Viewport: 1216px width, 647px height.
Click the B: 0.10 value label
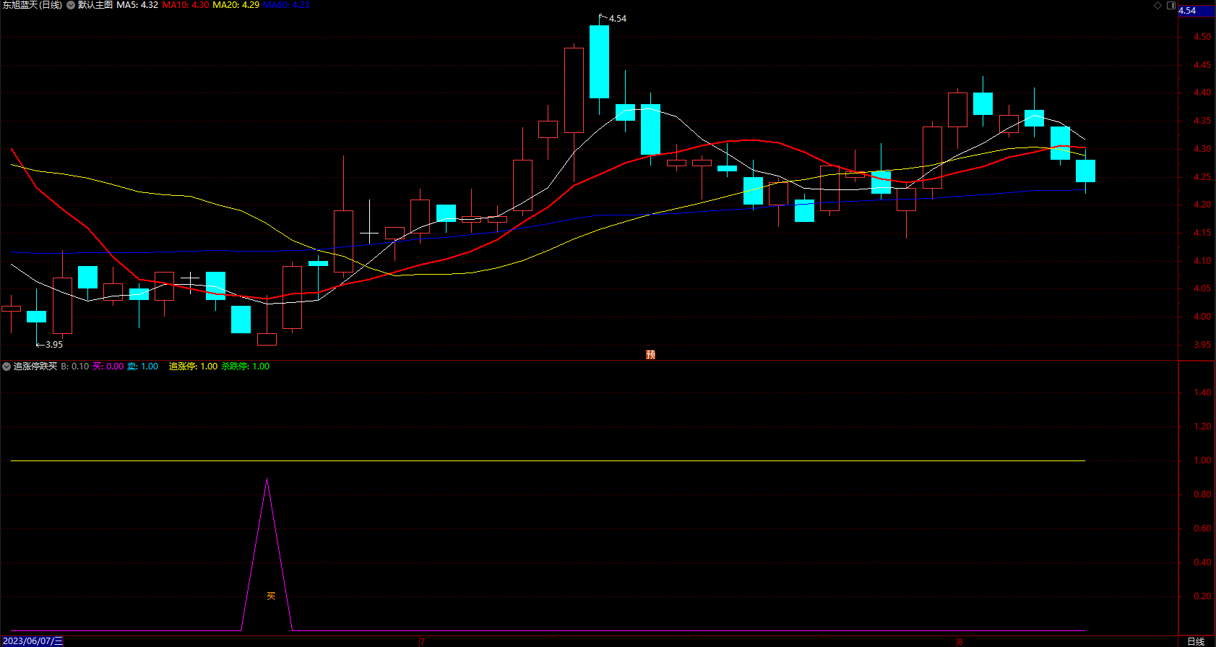tap(75, 367)
